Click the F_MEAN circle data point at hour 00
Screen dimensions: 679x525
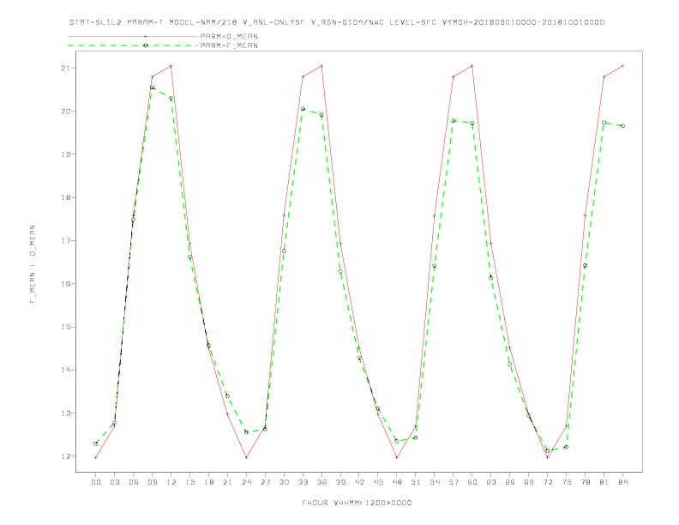pyautogui.click(x=96, y=444)
